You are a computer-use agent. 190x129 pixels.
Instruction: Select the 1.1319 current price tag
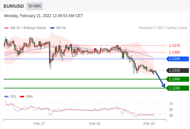178,71
